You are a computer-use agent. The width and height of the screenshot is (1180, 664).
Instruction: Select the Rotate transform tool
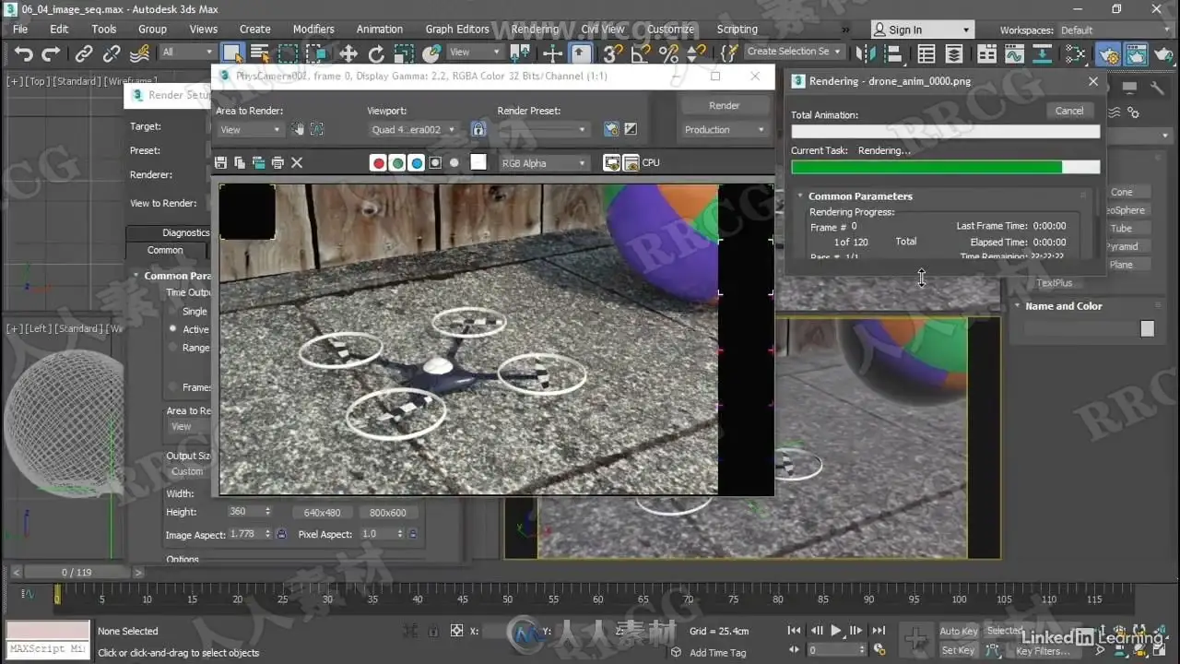click(x=376, y=53)
